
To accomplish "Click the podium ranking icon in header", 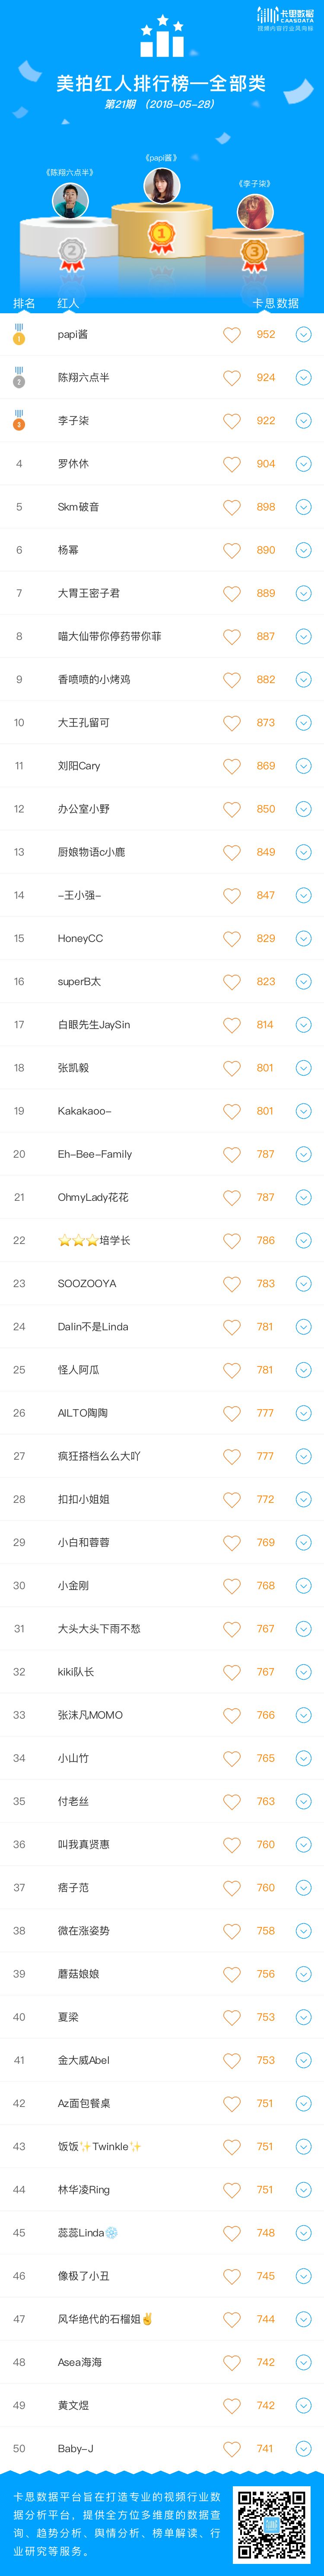I will click(162, 37).
